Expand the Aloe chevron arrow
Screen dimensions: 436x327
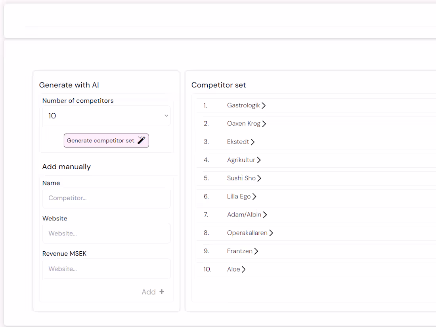(244, 270)
